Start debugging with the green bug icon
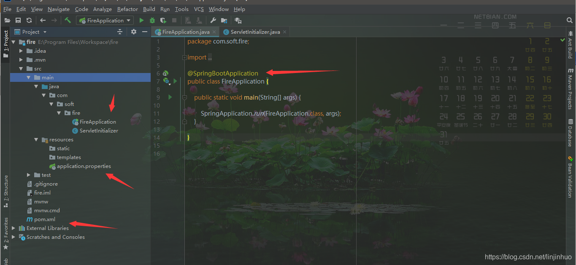Image resolution: width=576 pixels, height=265 pixels. pyautogui.click(x=152, y=20)
